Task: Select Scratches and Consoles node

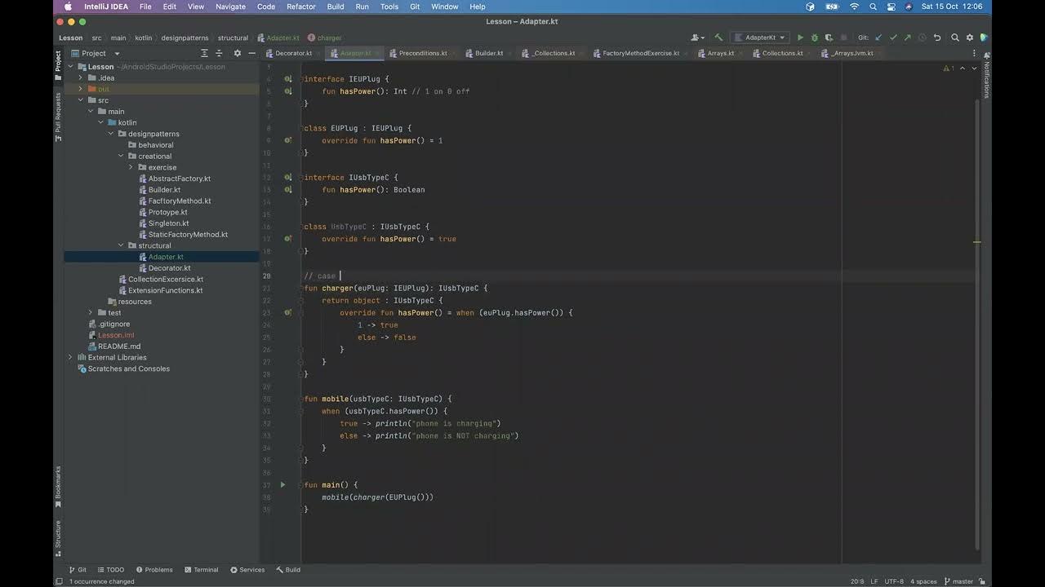Action: point(129,369)
